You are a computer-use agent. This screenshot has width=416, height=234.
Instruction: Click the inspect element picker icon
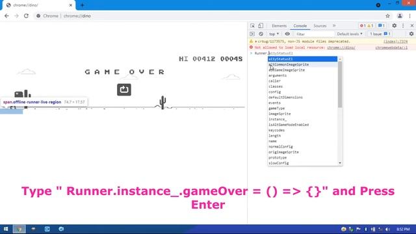[x=252, y=26]
